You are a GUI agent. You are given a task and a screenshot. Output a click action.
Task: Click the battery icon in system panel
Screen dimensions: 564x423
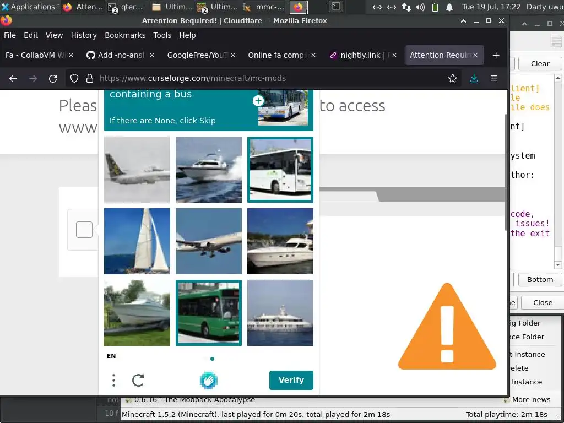435,7
